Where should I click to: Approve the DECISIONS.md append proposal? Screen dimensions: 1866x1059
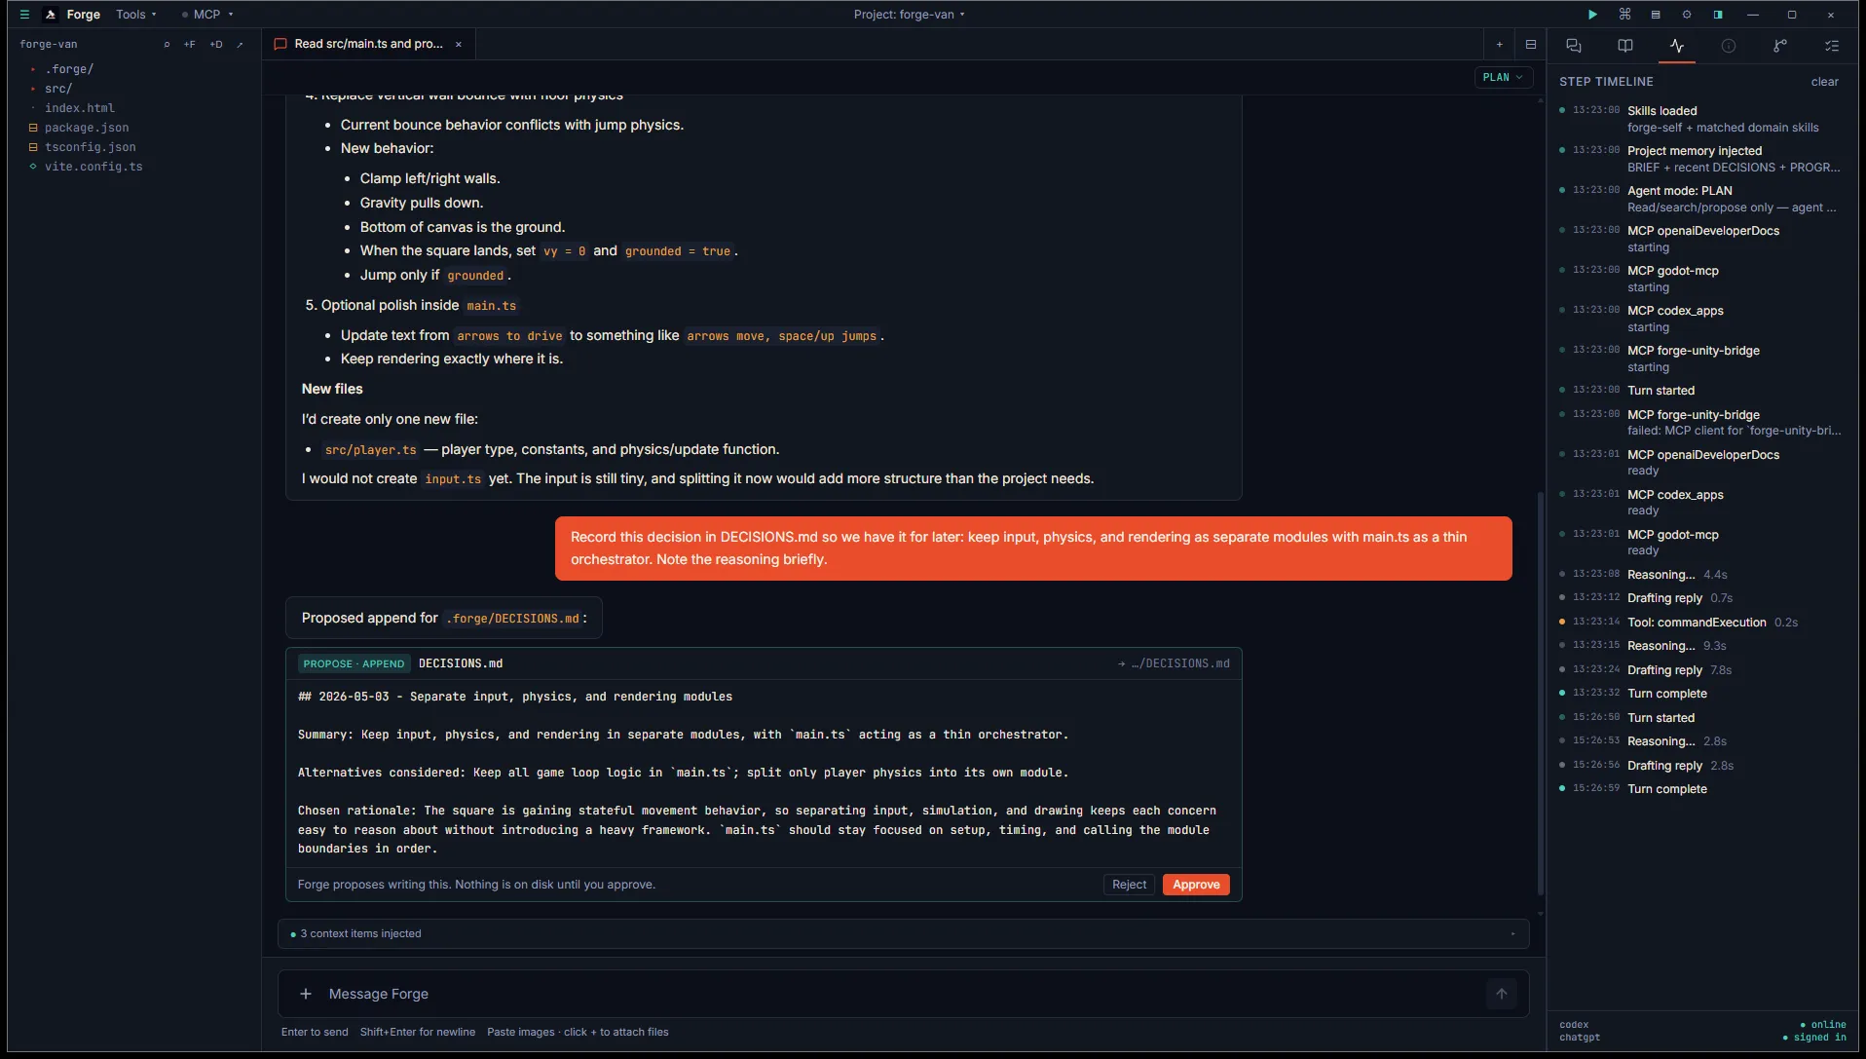[1196, 885]
